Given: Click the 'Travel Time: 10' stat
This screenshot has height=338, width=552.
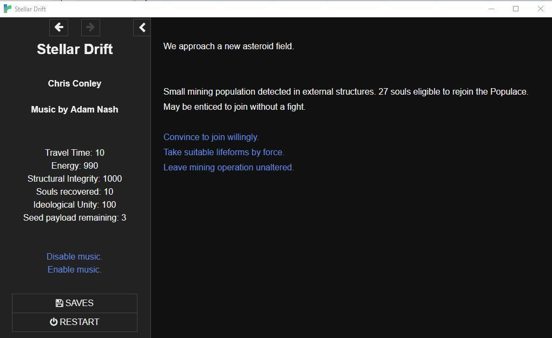Looking at the screenshot, I should pos(75,153).
